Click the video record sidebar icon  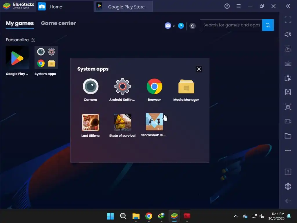coord(288,121)
